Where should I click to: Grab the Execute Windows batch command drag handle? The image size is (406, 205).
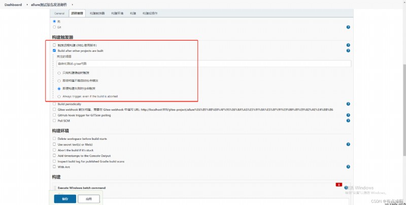pos(55,188)
